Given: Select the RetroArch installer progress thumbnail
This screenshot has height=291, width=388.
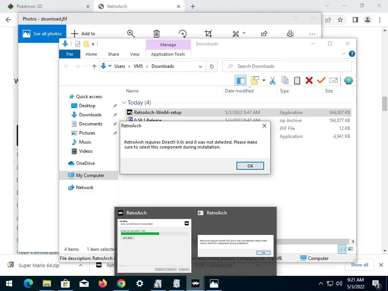Looking at the screenshot, I should 154,246.
